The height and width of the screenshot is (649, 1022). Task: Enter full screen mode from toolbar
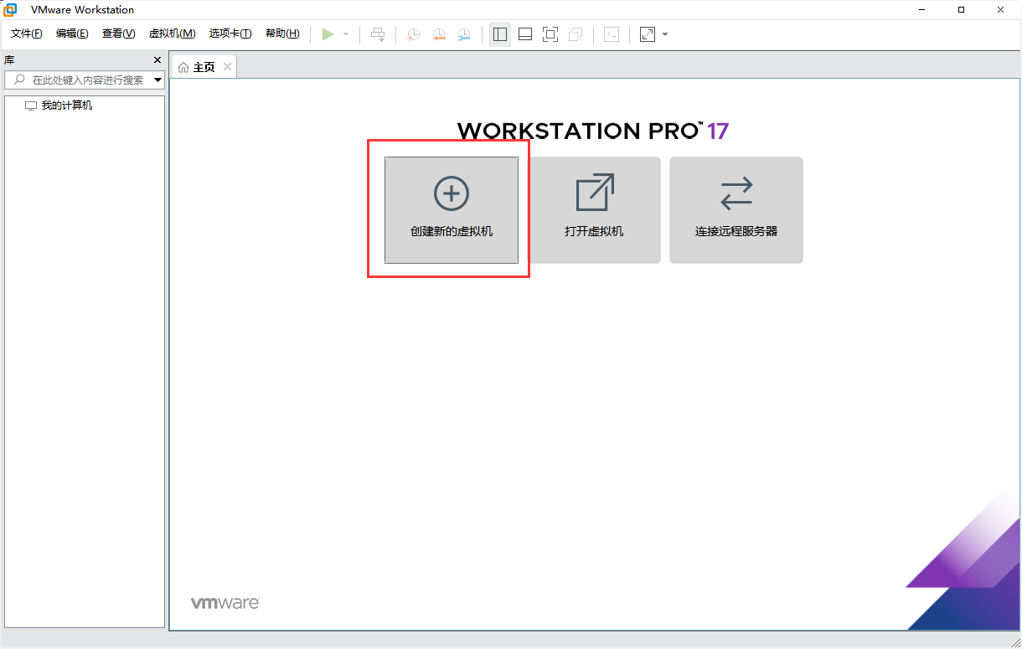click(550, 34)
